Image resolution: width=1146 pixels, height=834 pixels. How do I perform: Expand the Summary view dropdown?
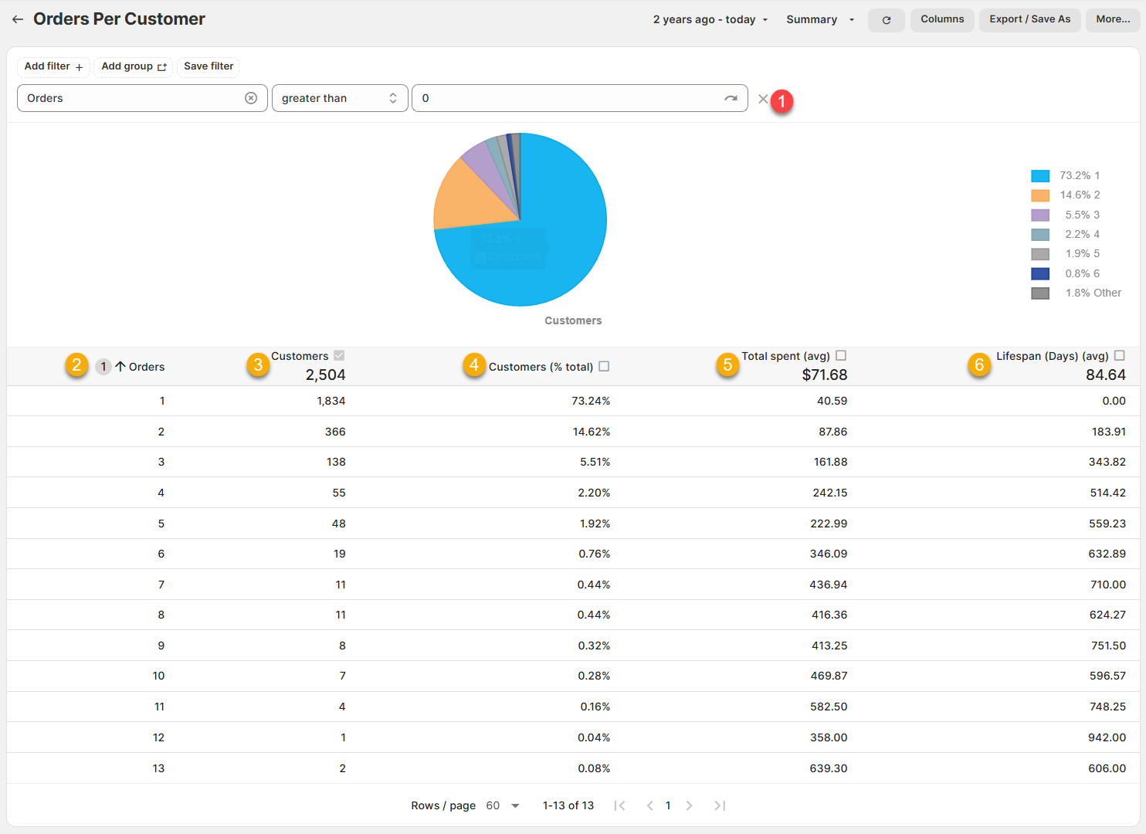(x=819, y=19)
